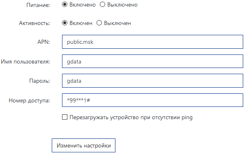Click the APN field containing public.msk
This screenshot has height=154, width=244.
152,42
